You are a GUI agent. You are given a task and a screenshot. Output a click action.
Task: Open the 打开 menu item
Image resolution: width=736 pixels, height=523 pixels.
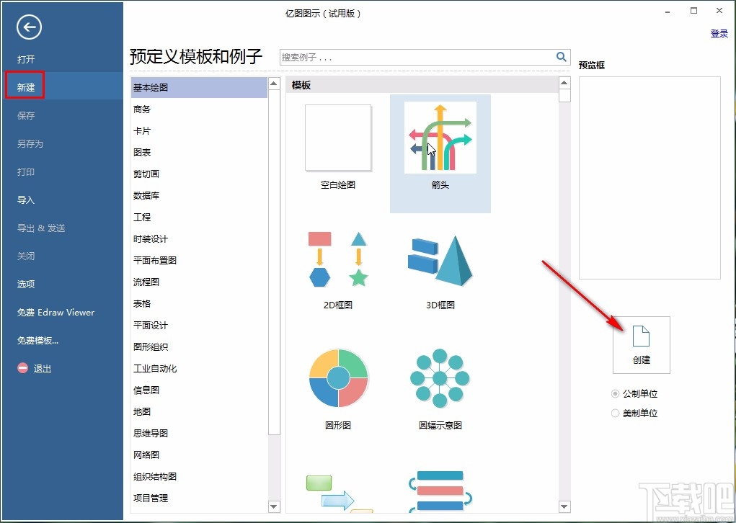[26, 59]
